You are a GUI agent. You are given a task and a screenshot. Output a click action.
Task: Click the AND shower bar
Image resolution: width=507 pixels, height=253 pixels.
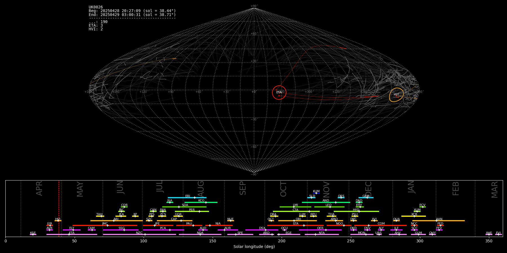(326, 202)
